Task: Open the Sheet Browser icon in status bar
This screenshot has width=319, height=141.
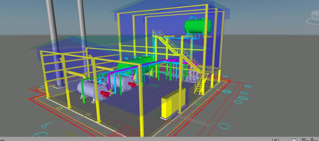Action: [294, 140]
